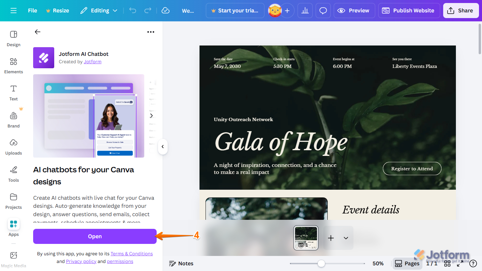The width and height of the screenshot is (482, 271).
Task: Open Magic Media in the sidebar
Action: (13, 258)
